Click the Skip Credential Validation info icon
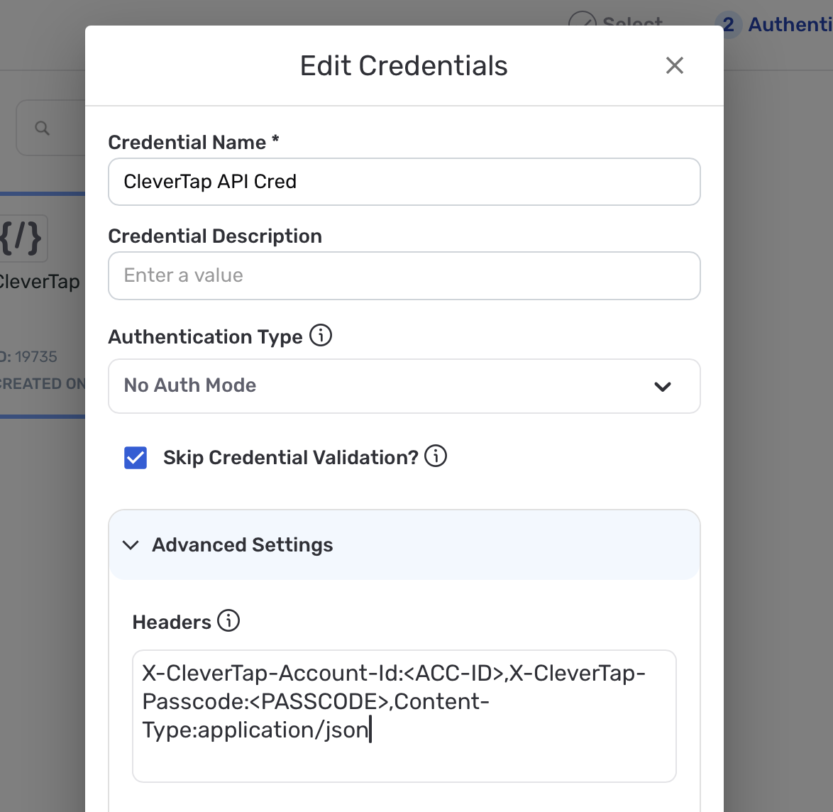The width and height of the screenshot is (833, 812). (x=436, y=456)
